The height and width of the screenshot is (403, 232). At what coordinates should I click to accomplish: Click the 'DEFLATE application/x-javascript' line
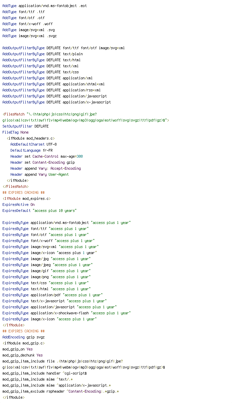(56, 102)
